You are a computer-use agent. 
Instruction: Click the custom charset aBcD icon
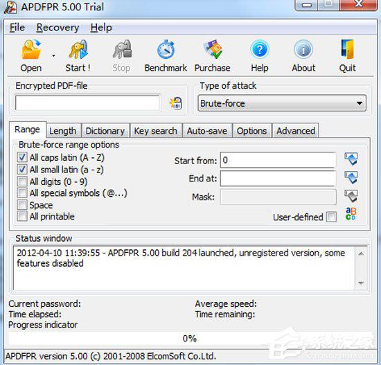(351, 213)
